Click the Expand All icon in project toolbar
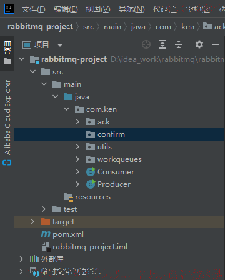Screen dimensions: 225x280 162,44
